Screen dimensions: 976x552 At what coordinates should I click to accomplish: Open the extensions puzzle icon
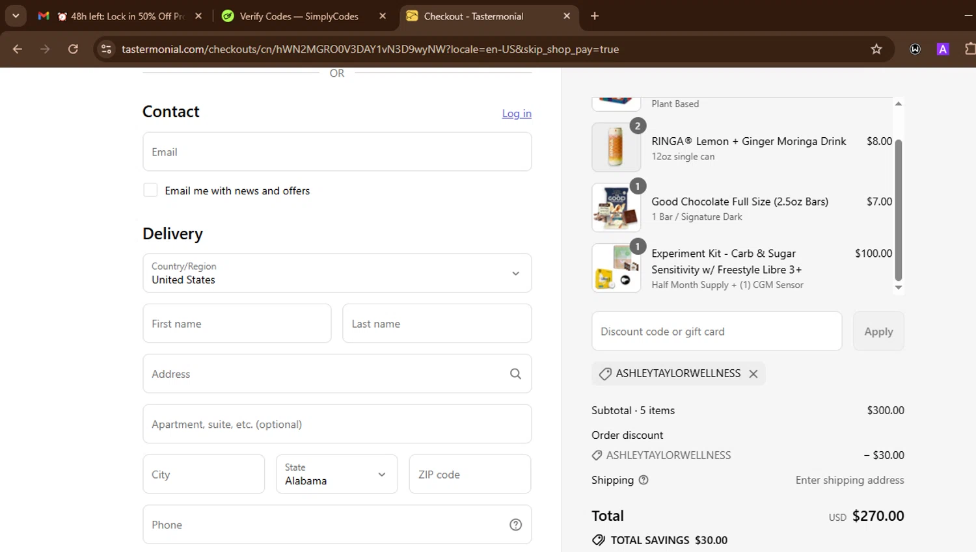click(969, 49)
